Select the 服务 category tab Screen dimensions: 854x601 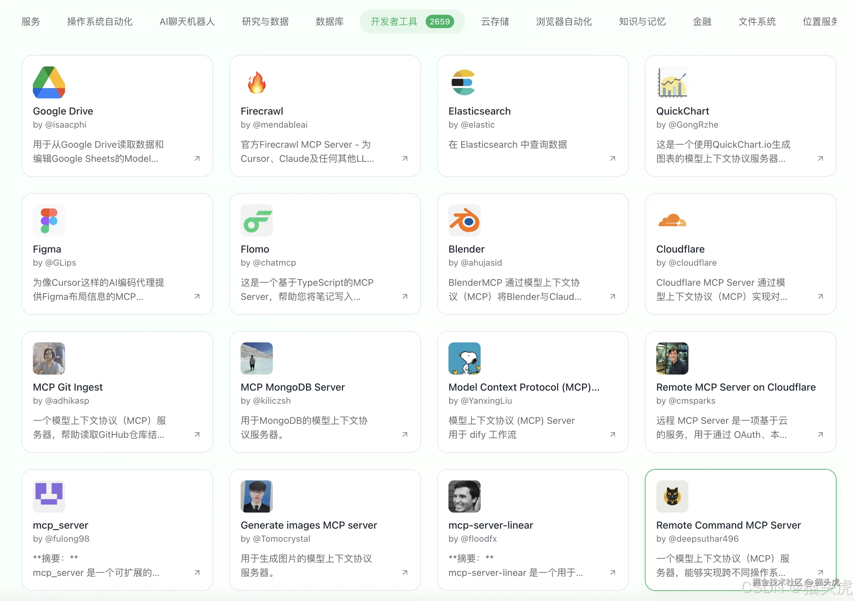30,21
